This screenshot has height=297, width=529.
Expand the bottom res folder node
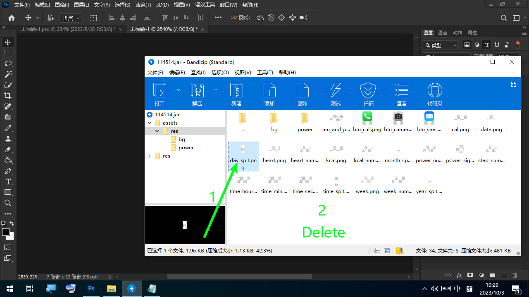point(150,156)
